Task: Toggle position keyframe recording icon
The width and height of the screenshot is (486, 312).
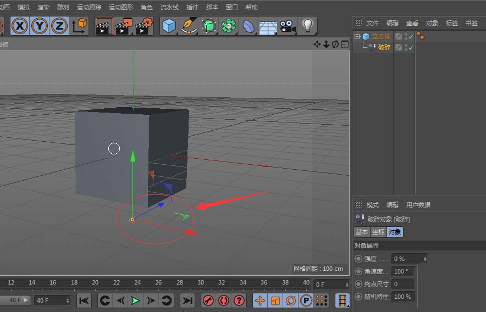Action: [260, 300]
